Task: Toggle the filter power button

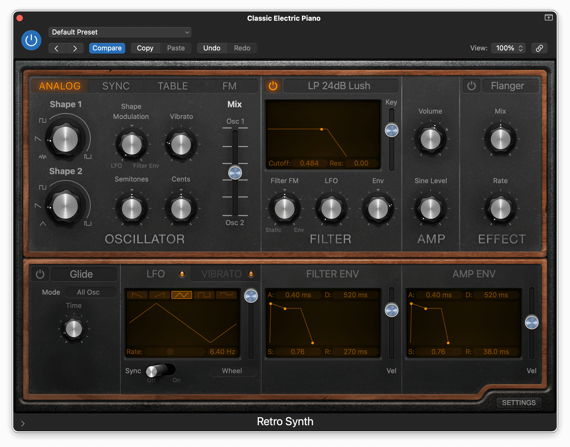Action: click(x=273, y=86)
